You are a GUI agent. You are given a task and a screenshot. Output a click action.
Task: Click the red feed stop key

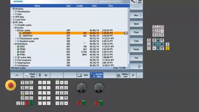(x=97, y=103)
